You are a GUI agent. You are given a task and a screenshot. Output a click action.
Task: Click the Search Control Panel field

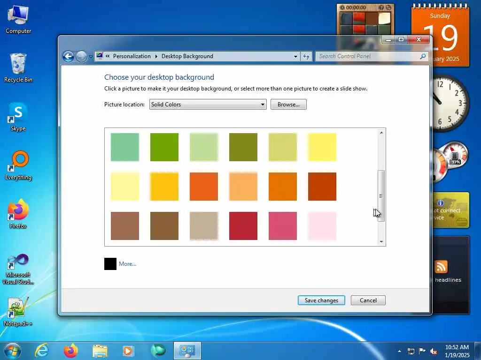368,56
